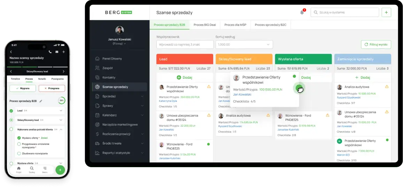Expand Sprawy in the sidebar
Image resolution: width=403 pixels, height=187 pixels.
click(142, 106)
